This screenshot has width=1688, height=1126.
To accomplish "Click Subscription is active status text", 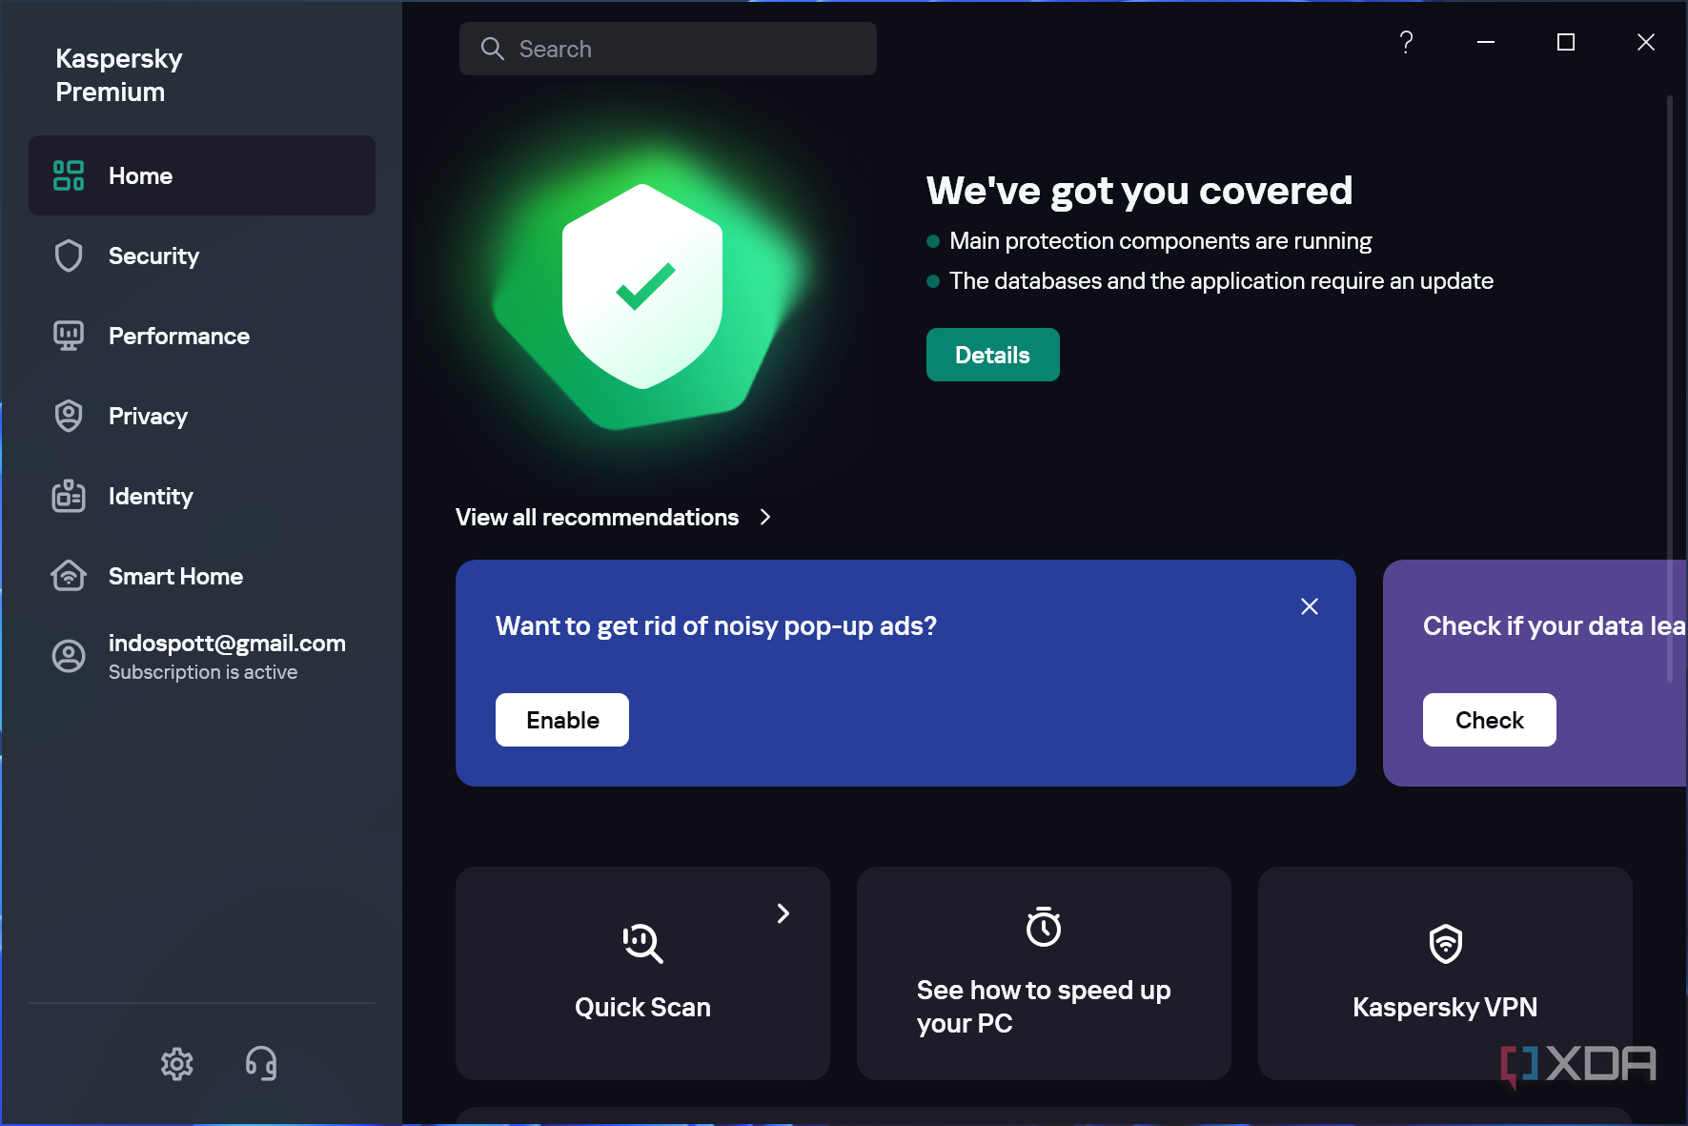I will click(x=203, y=672).
